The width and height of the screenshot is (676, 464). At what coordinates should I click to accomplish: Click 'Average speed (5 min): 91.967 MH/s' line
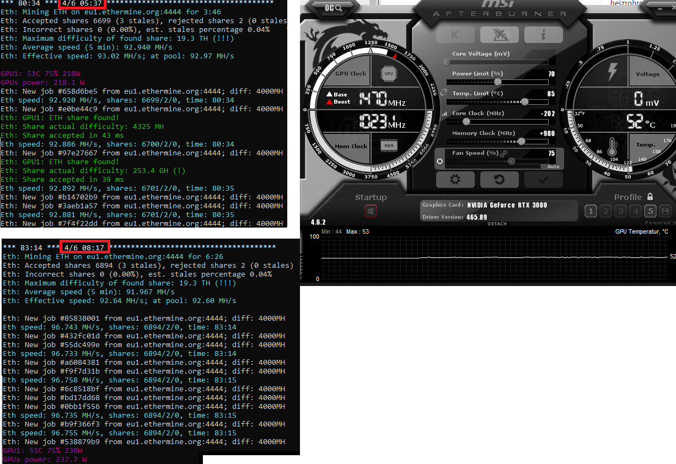(x=89, y=292)
